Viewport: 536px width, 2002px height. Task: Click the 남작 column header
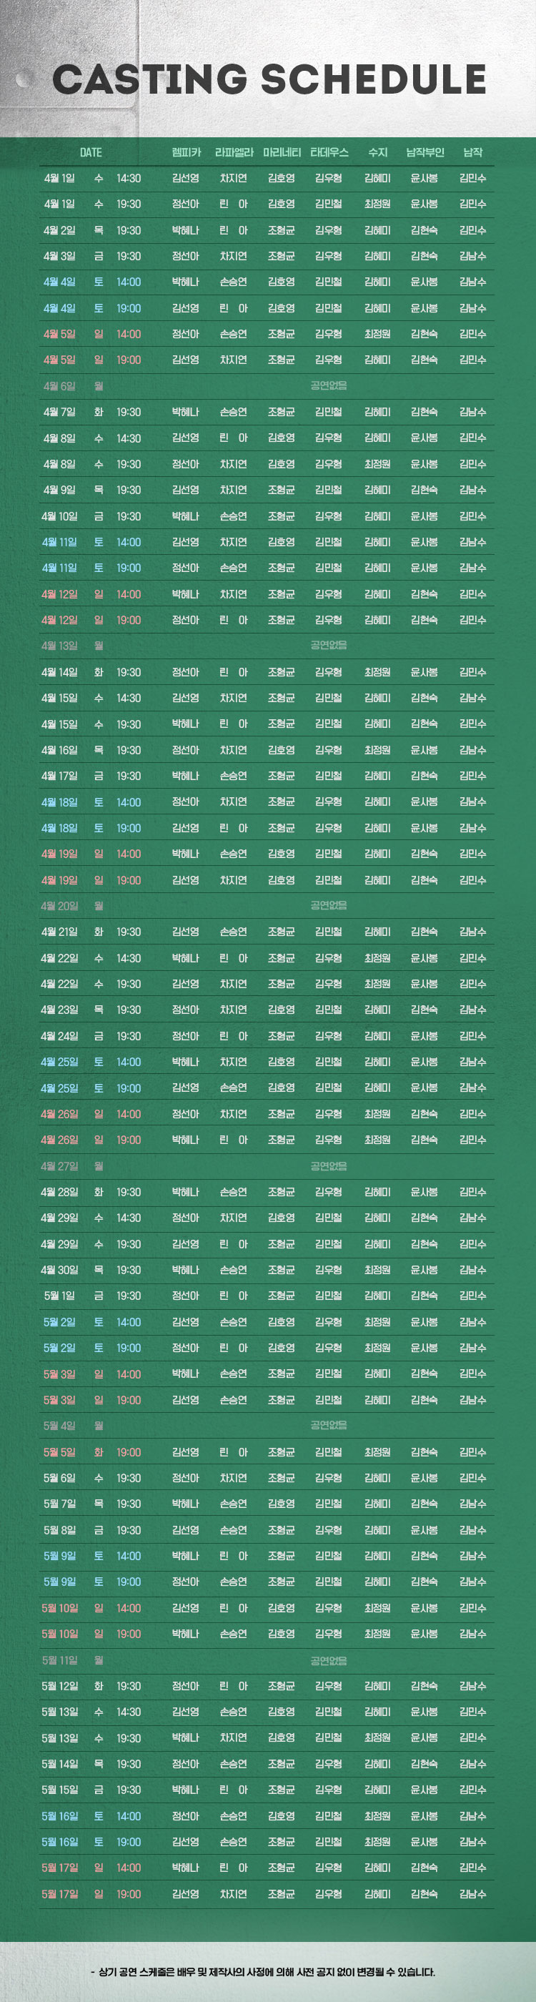coord(472,152)
